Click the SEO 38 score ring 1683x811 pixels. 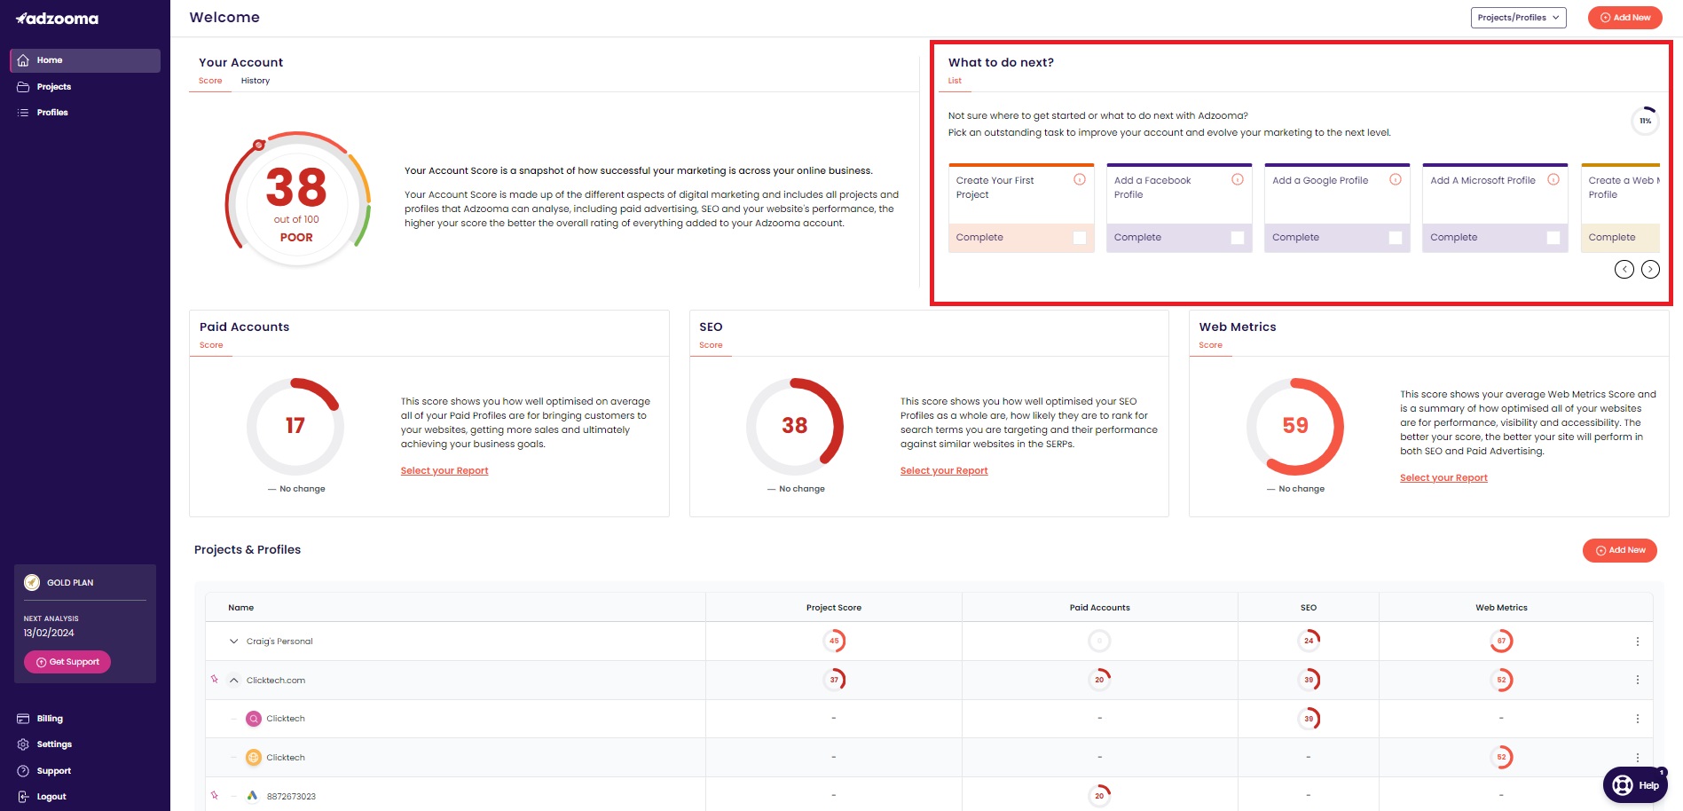(x=795, y=427)
